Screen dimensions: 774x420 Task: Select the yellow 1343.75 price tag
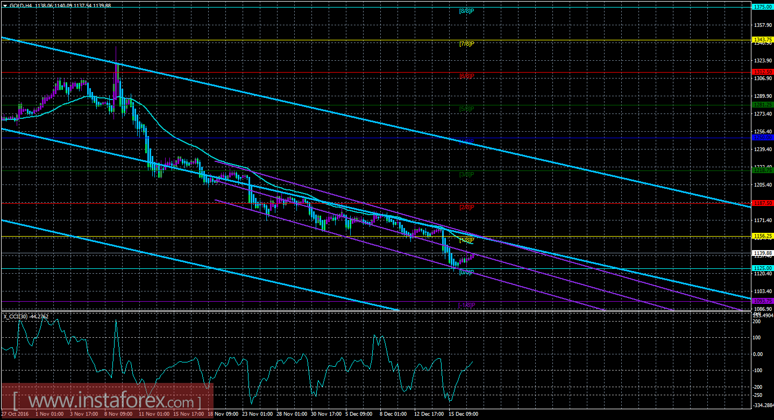coord(763,40)
